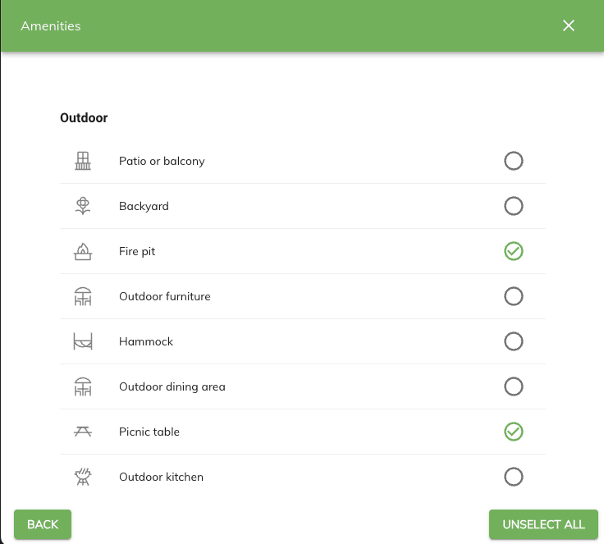Tick the Outdoor kitchen checkbox

[x=514, y=477]
